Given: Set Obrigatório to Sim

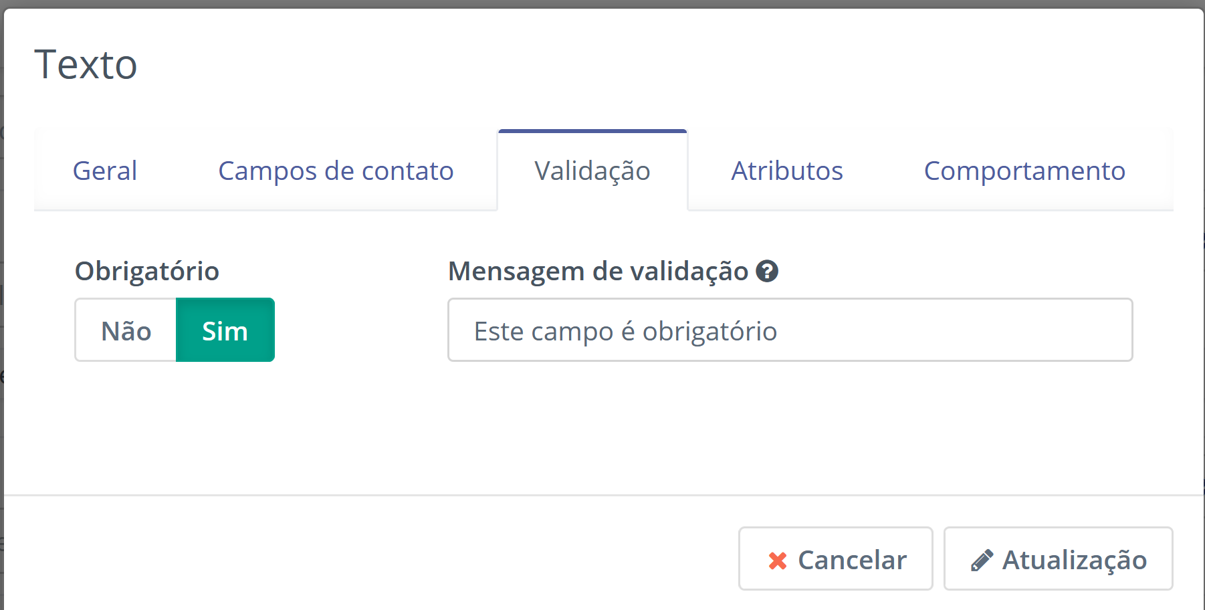Looking at the screenshot, I should tap(225, 330).
